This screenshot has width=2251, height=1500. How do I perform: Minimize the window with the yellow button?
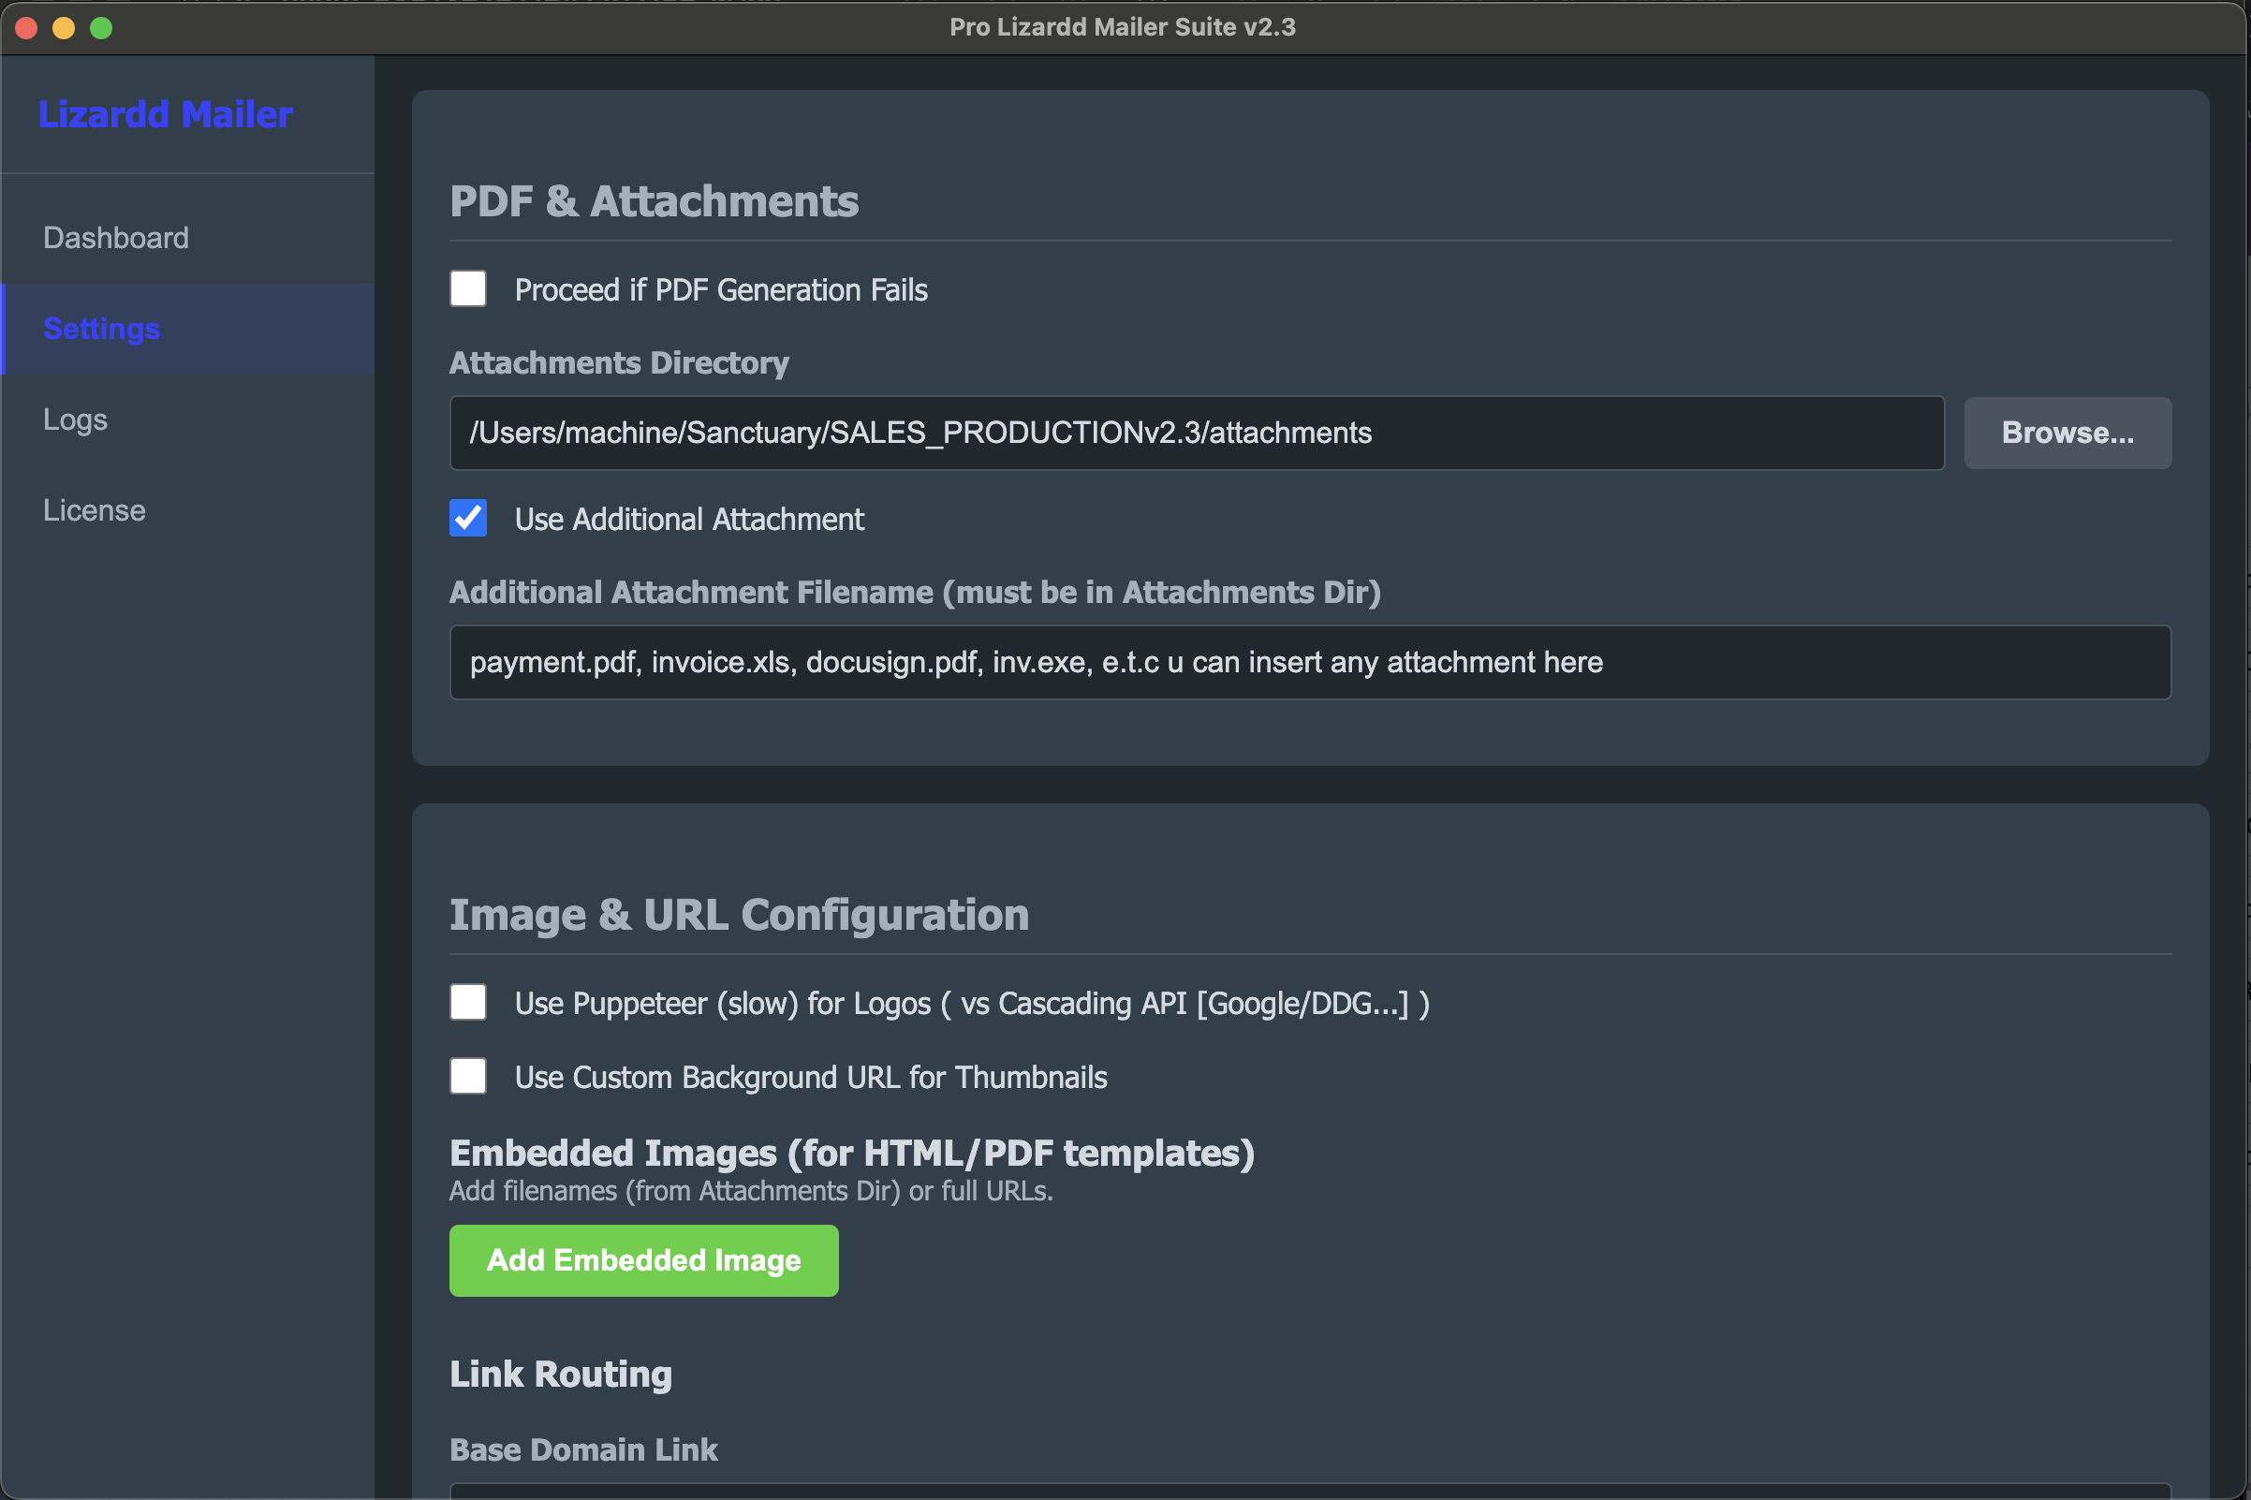[x=63, y=27]
